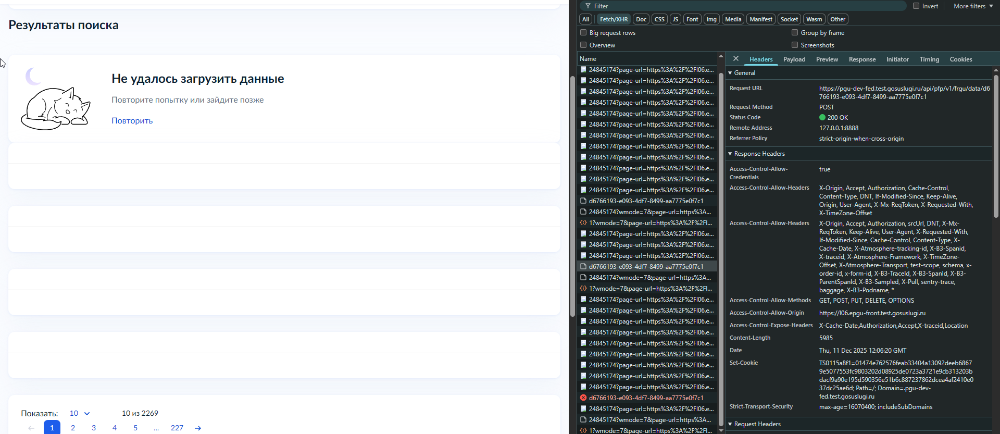Close the request details pane with X
The height and width of the screenshot is (434, 1000).
735,59
